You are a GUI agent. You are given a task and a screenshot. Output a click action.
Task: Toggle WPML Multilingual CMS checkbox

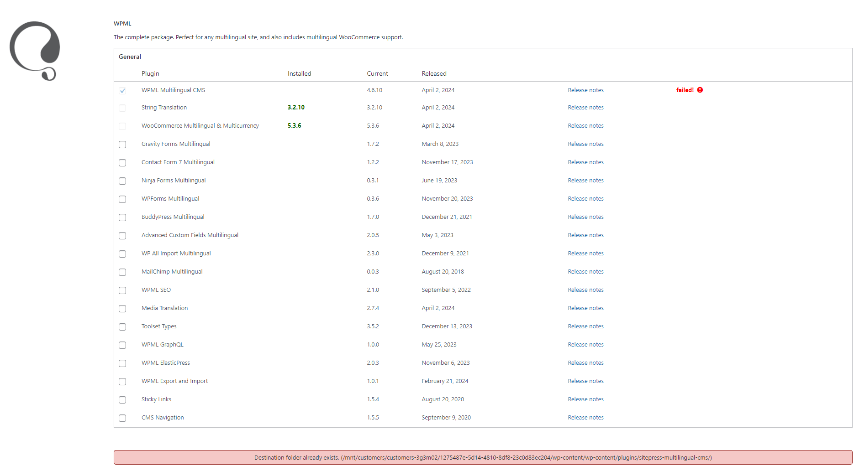pyautogui.click(x=122, y=90)
